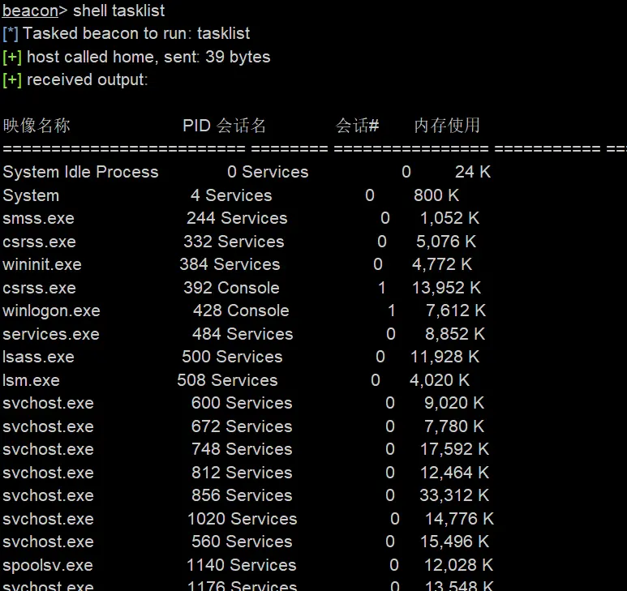Image resolution: width=627 pixels, height=591 pixels.
Task: Click the 'host called home' log line
Action: [148, 57]
